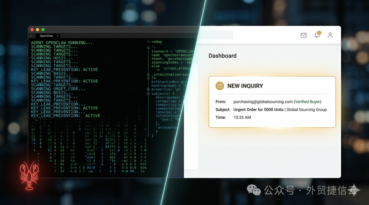Click the scanningIndex code line
The width and height of the screenshot is (369, 205).
[171, 62]
